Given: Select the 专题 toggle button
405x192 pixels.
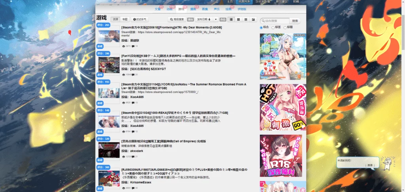Looking at the screenshot, I should 125,19.
